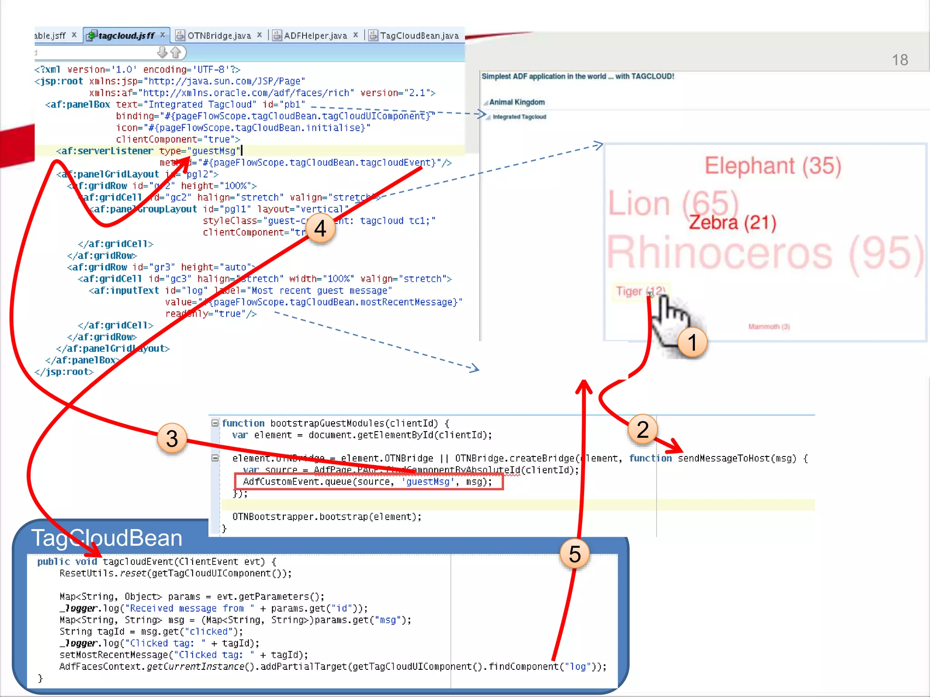
Task: Collapse the Integrated Tagcloud panel box
Action: click(x=488, y=118)
